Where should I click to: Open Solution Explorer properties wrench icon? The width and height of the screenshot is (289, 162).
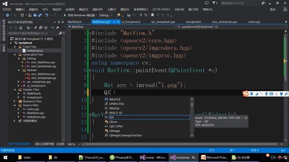[58, 28]
